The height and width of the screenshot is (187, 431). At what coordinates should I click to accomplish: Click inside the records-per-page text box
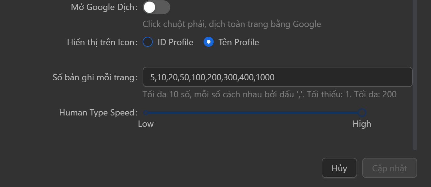tap(276, 77)
